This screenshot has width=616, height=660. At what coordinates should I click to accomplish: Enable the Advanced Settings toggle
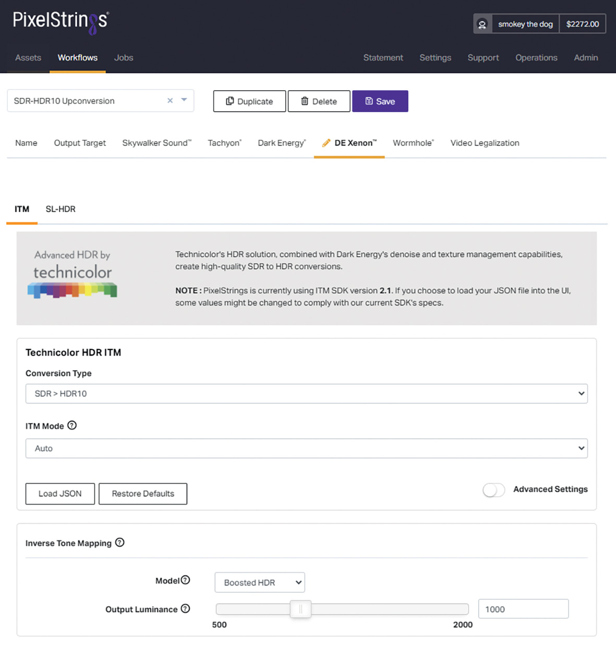(x=493, y=490)
